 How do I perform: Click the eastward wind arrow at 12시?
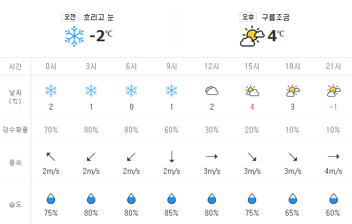pyautogui.click(x=212, y=156)
